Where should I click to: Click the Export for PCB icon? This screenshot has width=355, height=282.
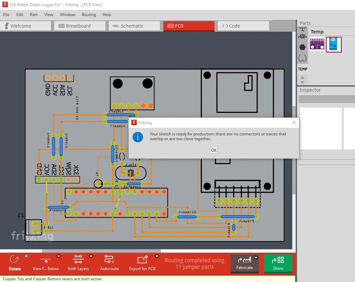[x=143, y=259]
